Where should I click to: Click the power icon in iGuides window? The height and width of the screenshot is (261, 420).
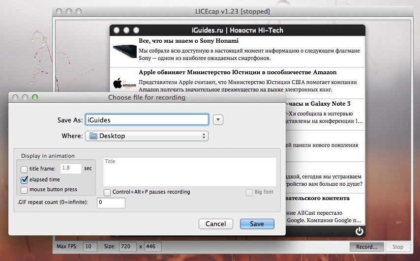[359, 231]
